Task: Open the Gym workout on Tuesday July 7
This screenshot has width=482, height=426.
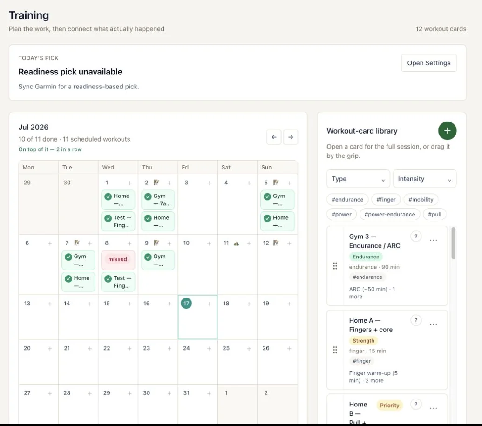Action: [x=78, y=260]
